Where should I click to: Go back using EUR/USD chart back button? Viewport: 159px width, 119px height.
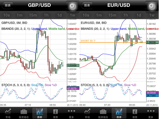[86, 5]
